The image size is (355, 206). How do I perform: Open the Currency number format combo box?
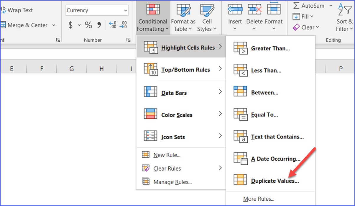(97, 10)
